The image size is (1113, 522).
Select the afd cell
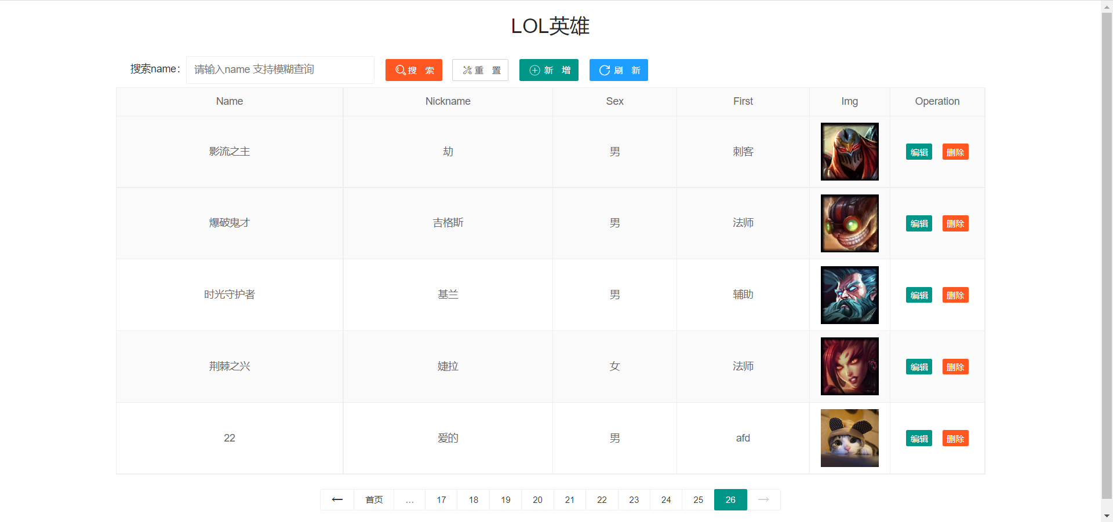tap(743, 438)
